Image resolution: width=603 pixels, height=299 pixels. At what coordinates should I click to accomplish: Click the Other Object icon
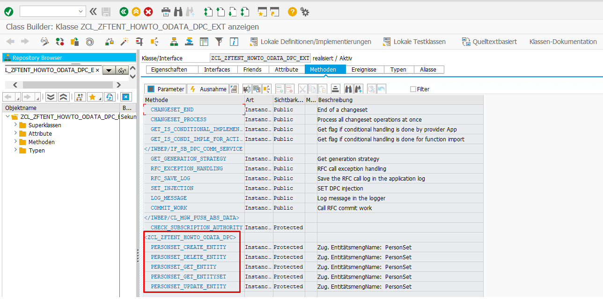coord(74,42)
